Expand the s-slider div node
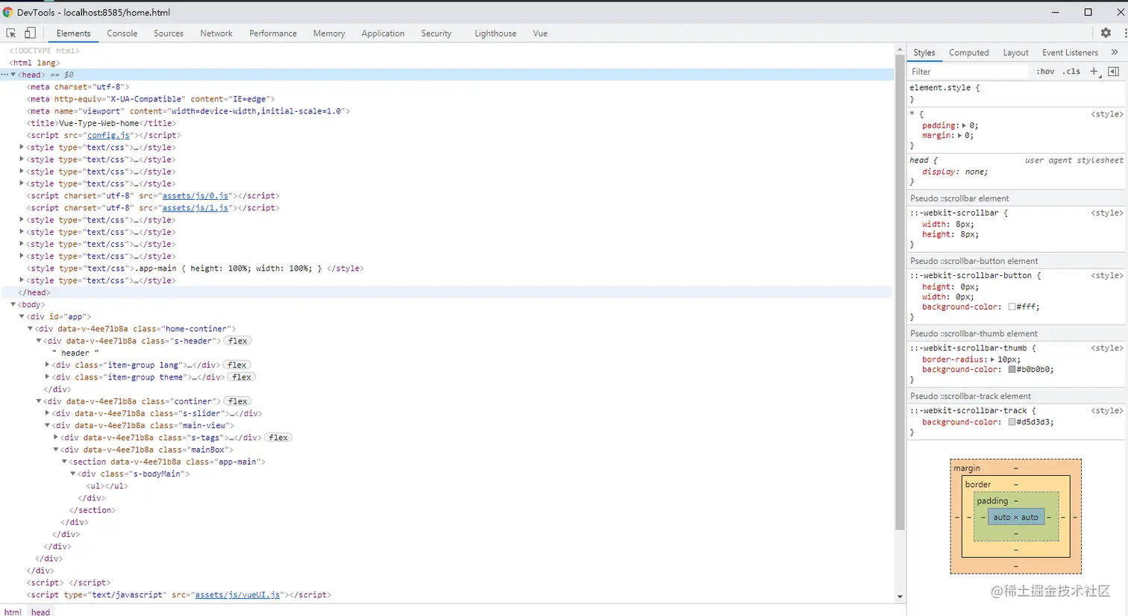1128x616 pixels. point(47,413)
